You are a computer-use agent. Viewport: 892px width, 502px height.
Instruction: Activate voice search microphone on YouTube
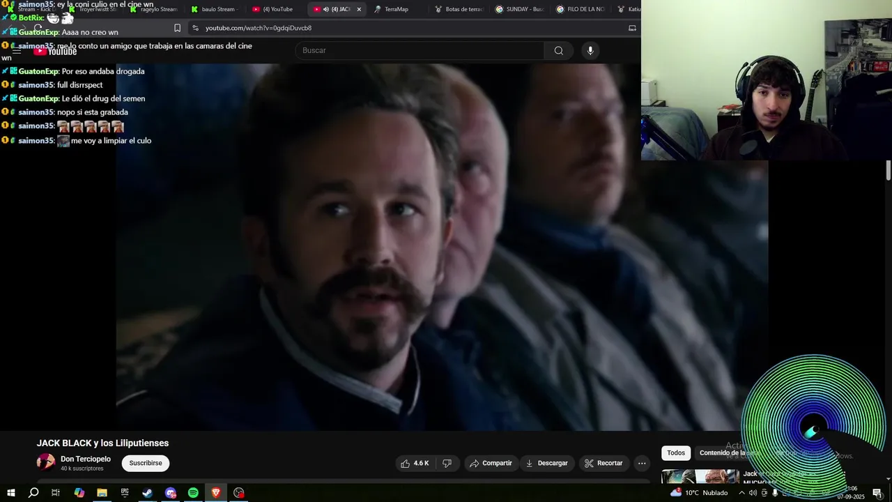click(x=590, y=50)
